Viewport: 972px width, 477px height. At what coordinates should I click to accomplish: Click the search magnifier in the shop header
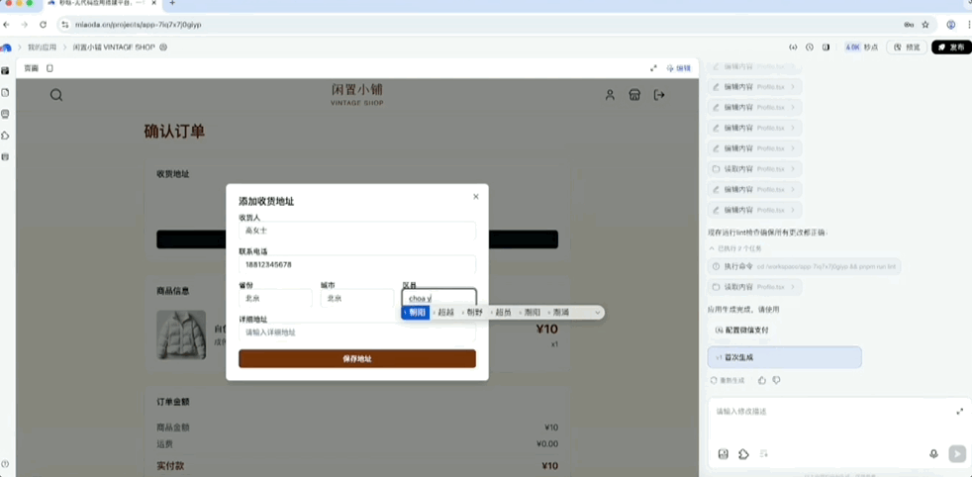click(56, 95)
